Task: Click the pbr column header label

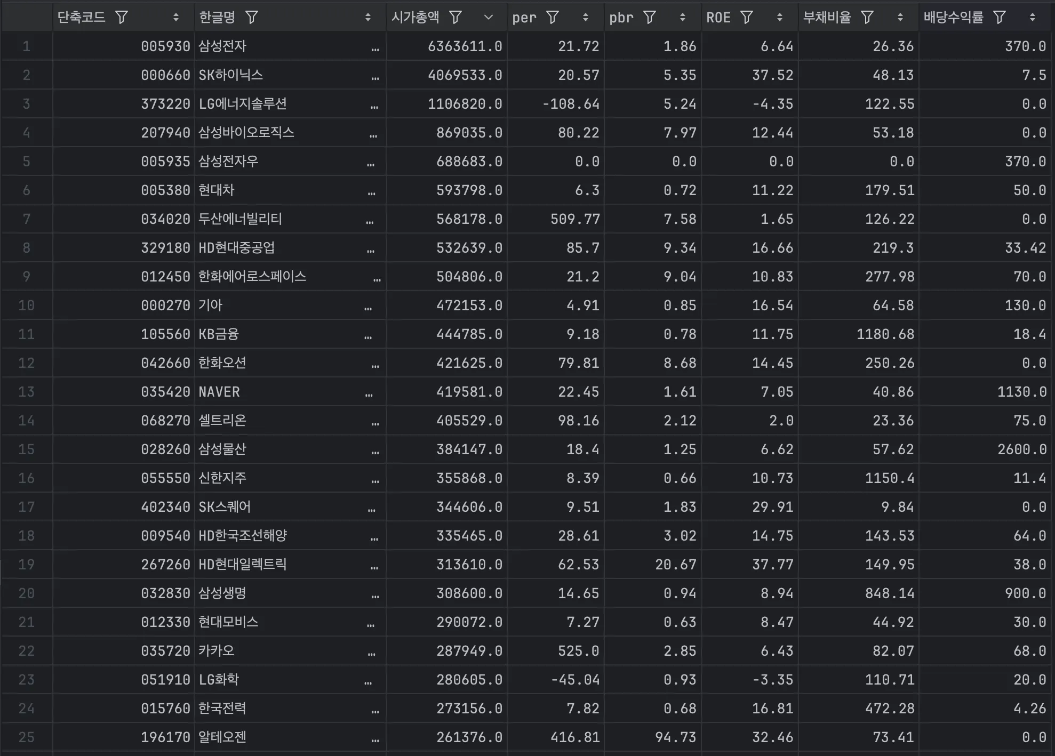Action: [x=621, y=18]
